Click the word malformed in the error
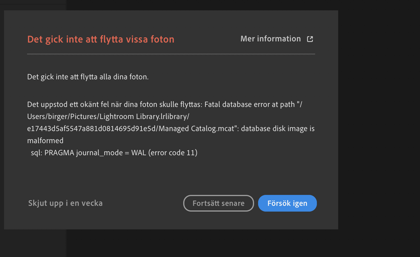The image size is (420, 257). click(x=45, y=141)
